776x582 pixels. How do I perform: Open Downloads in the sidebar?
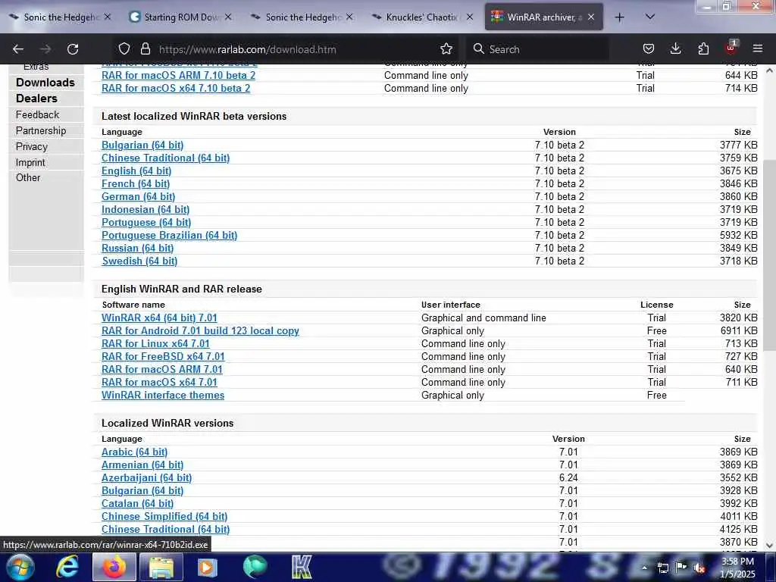45,83
